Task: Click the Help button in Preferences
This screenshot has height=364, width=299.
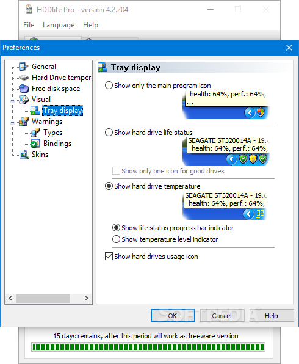Action: 272,316
